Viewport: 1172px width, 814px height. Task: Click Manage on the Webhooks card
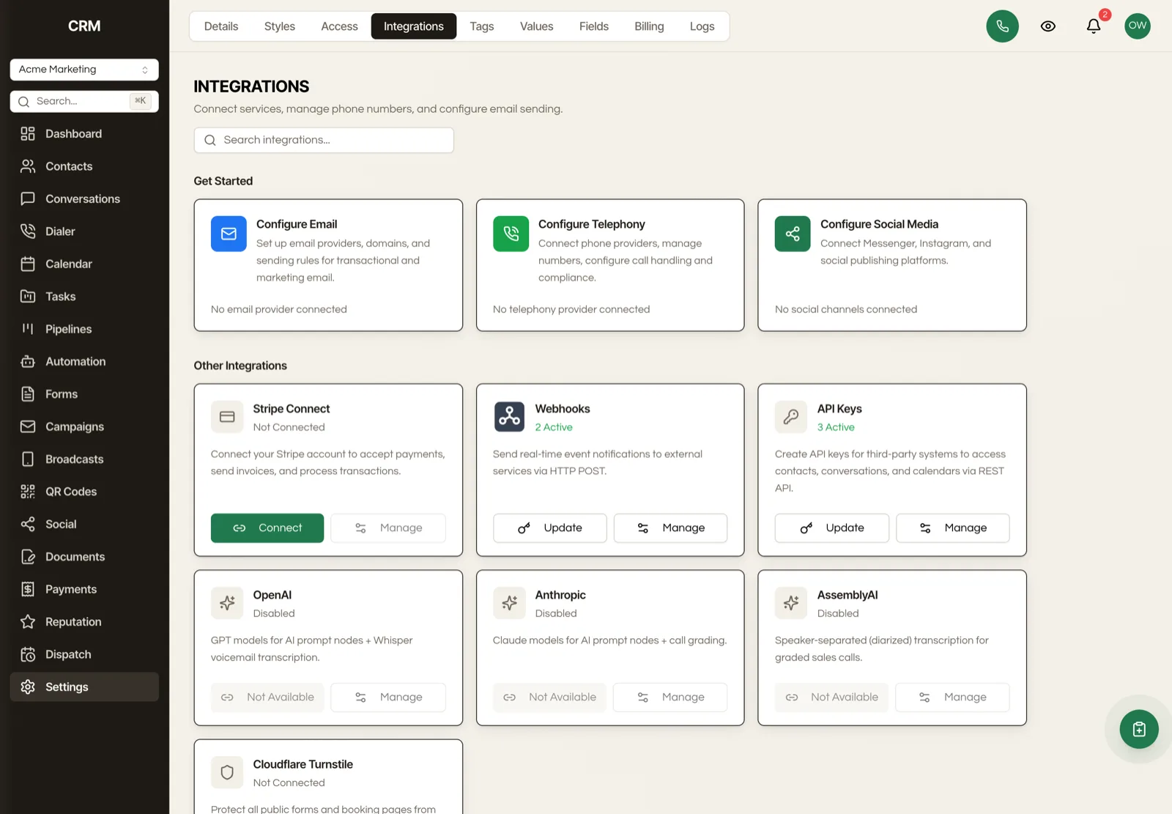tap(670, 528)
